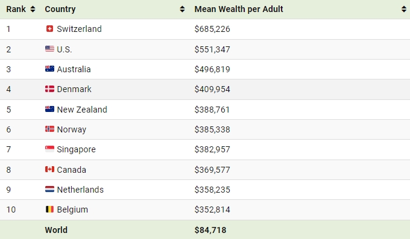Click the Belgium flag icon

pyautogui.click(x=49, y=210)
